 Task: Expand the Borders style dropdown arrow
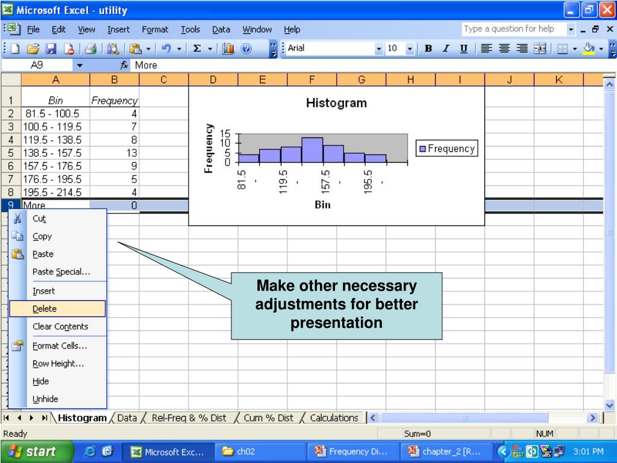pos(575,49)
